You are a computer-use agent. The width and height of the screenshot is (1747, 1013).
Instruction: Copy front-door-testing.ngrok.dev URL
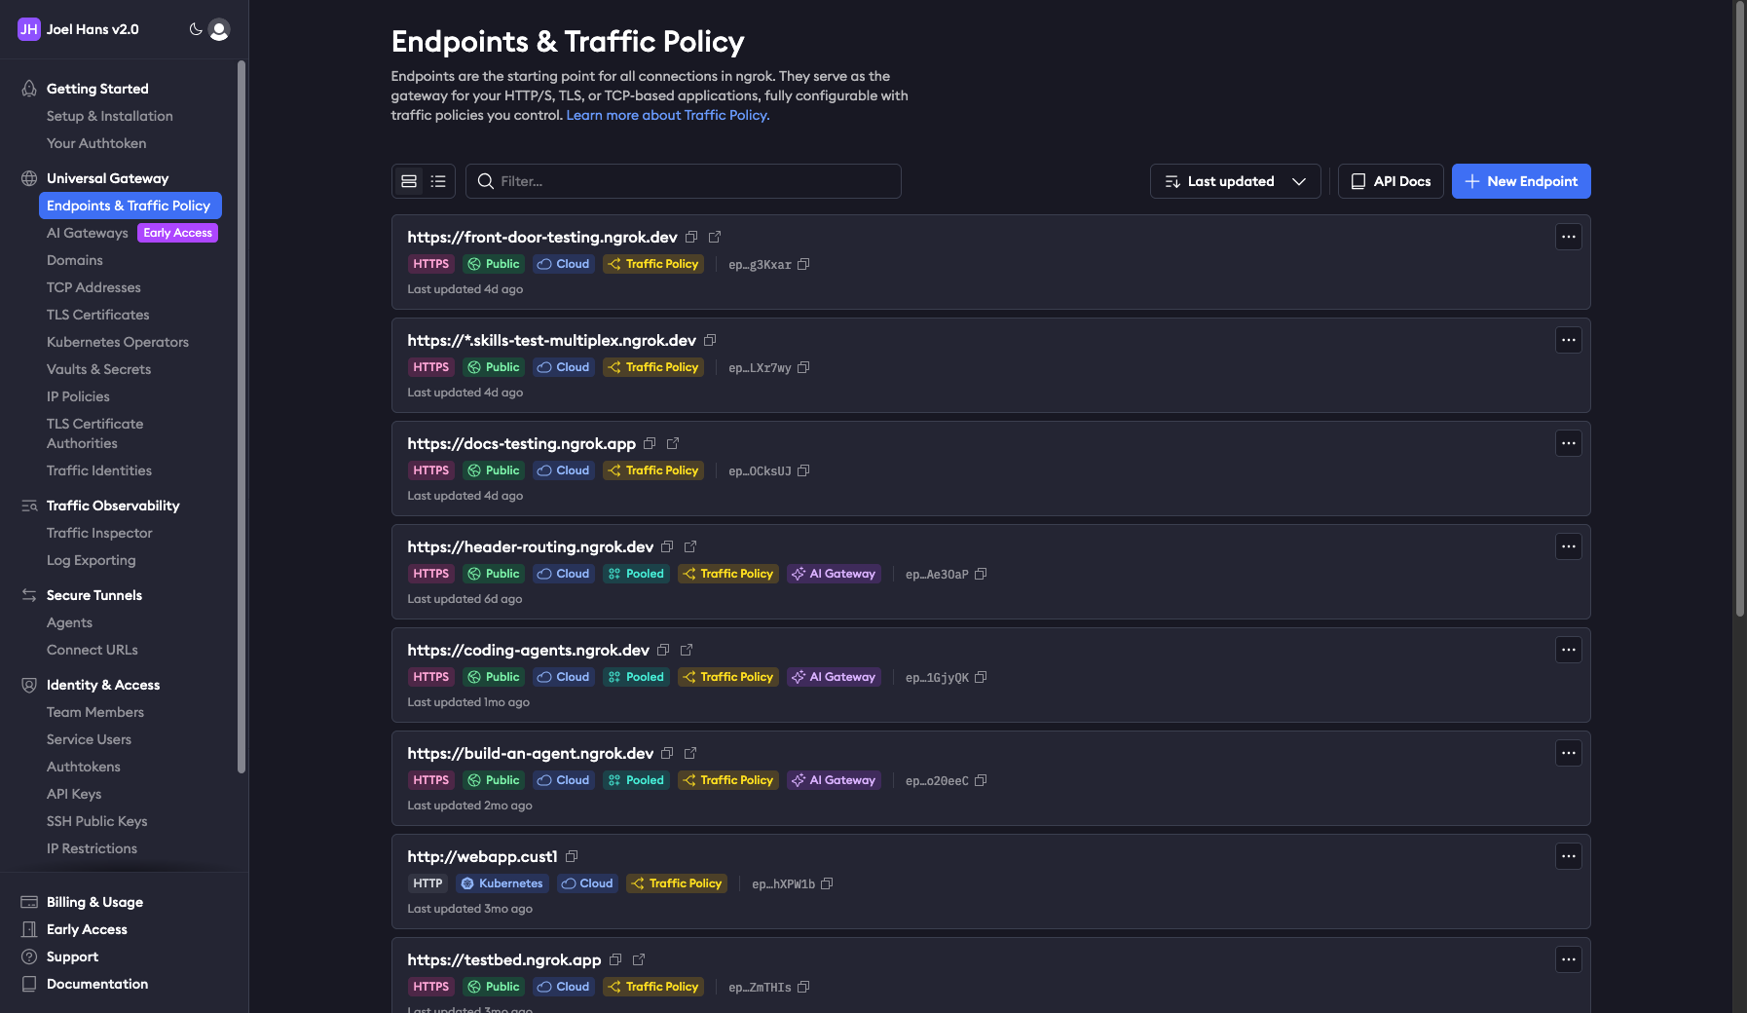click(x=691, y=237)
